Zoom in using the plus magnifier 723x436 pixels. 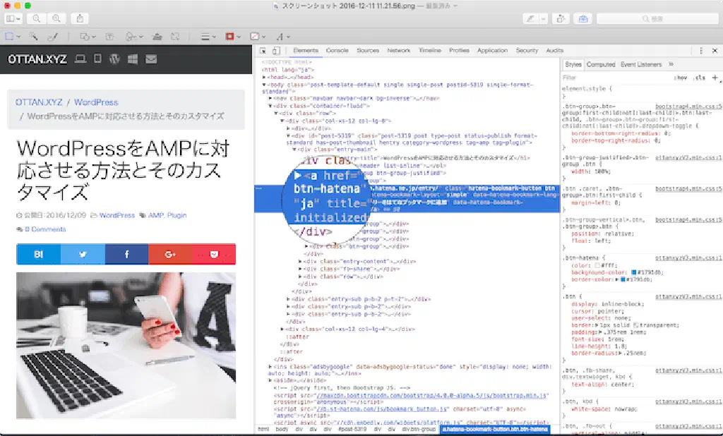[x=56, y=18]
